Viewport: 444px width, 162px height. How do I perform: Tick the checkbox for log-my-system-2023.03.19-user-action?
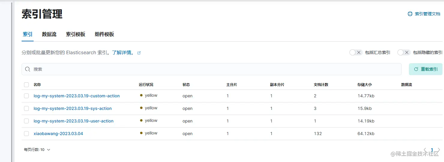coord(26,121)
